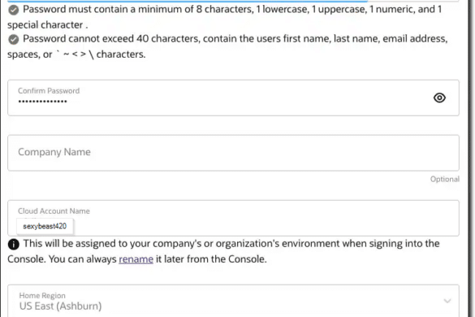Click the Home Region label text

(x=42, y=296)
